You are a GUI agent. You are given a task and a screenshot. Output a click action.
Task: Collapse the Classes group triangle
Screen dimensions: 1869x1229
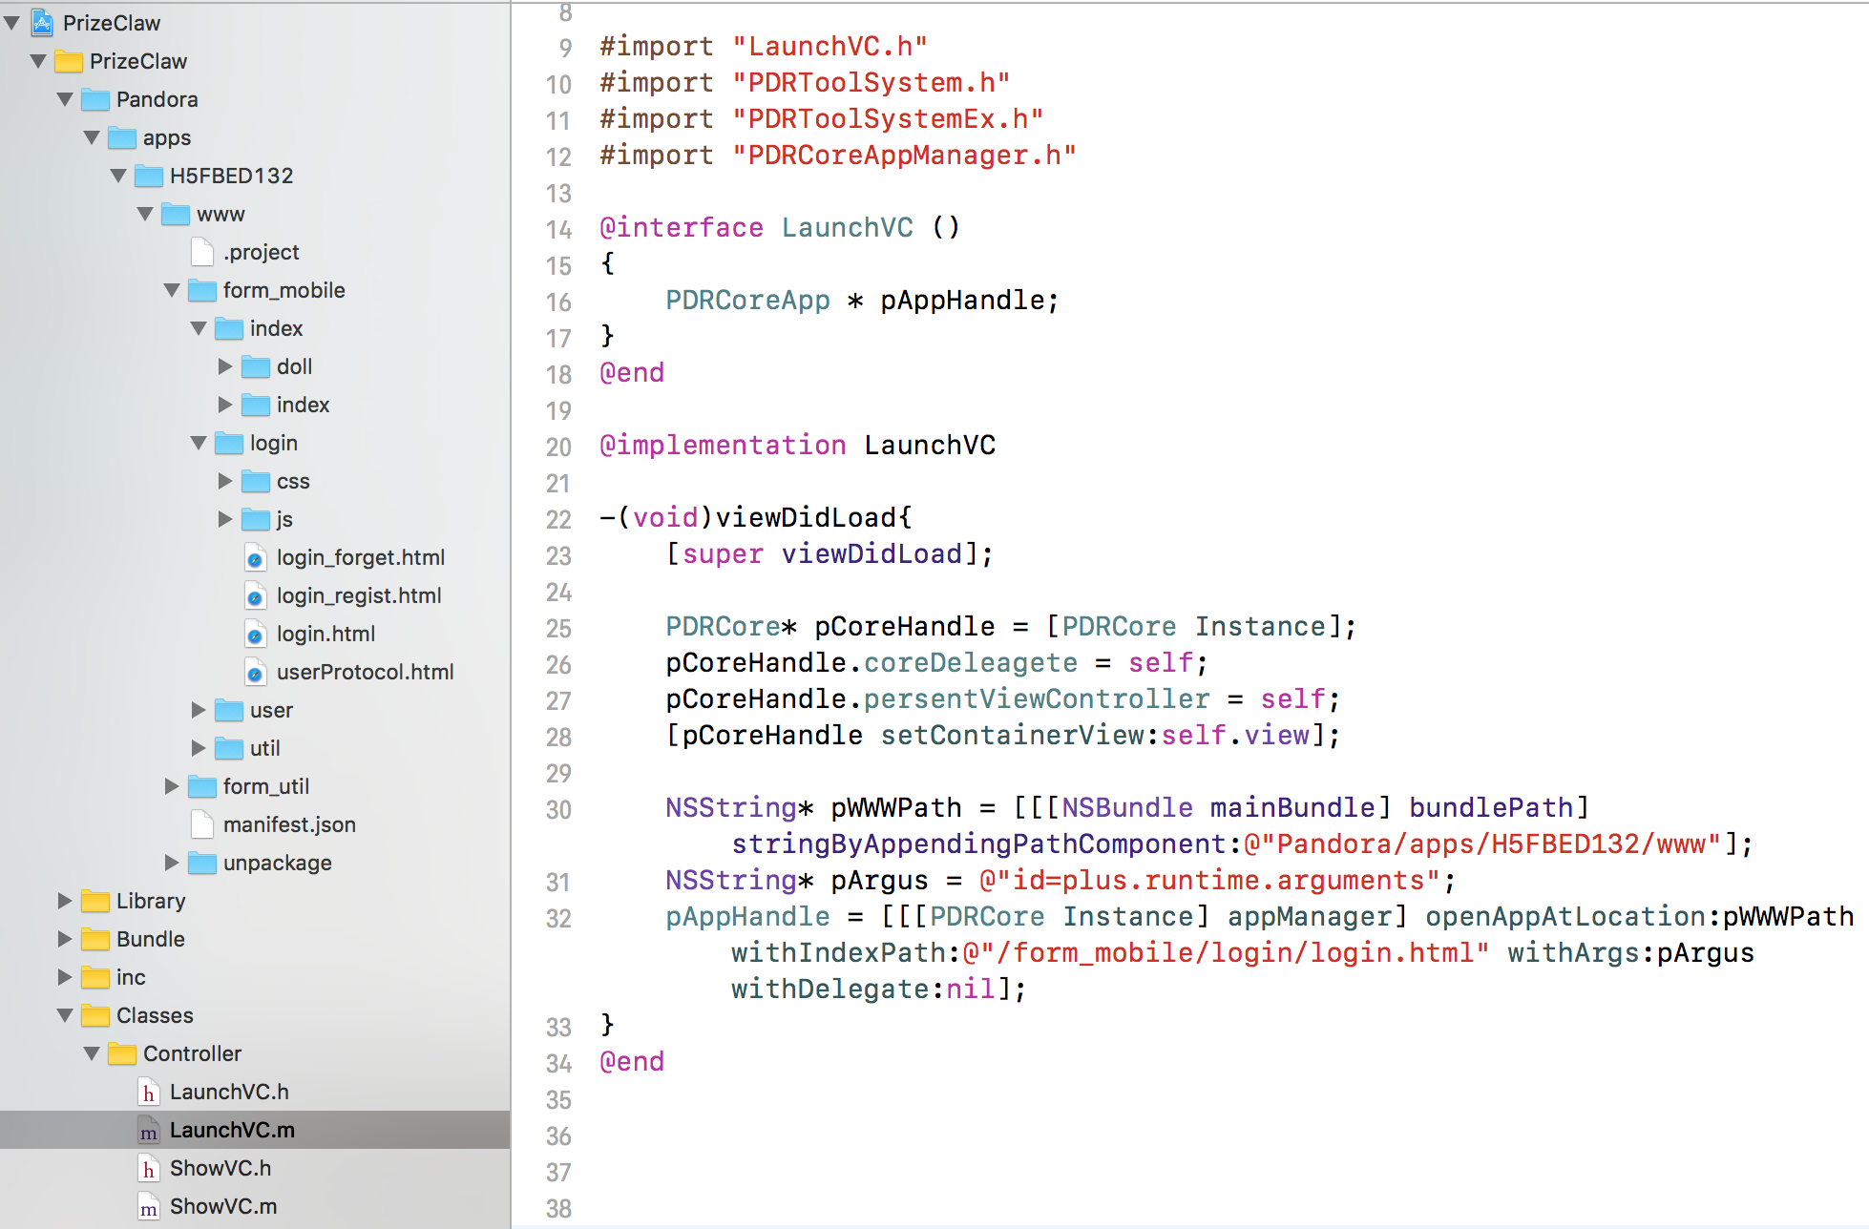(65, 1015)
